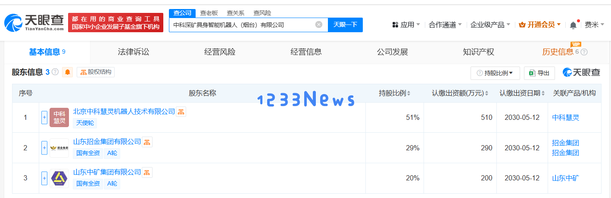
Task: Switch to the 查关系 search tab
Action: 236,13
